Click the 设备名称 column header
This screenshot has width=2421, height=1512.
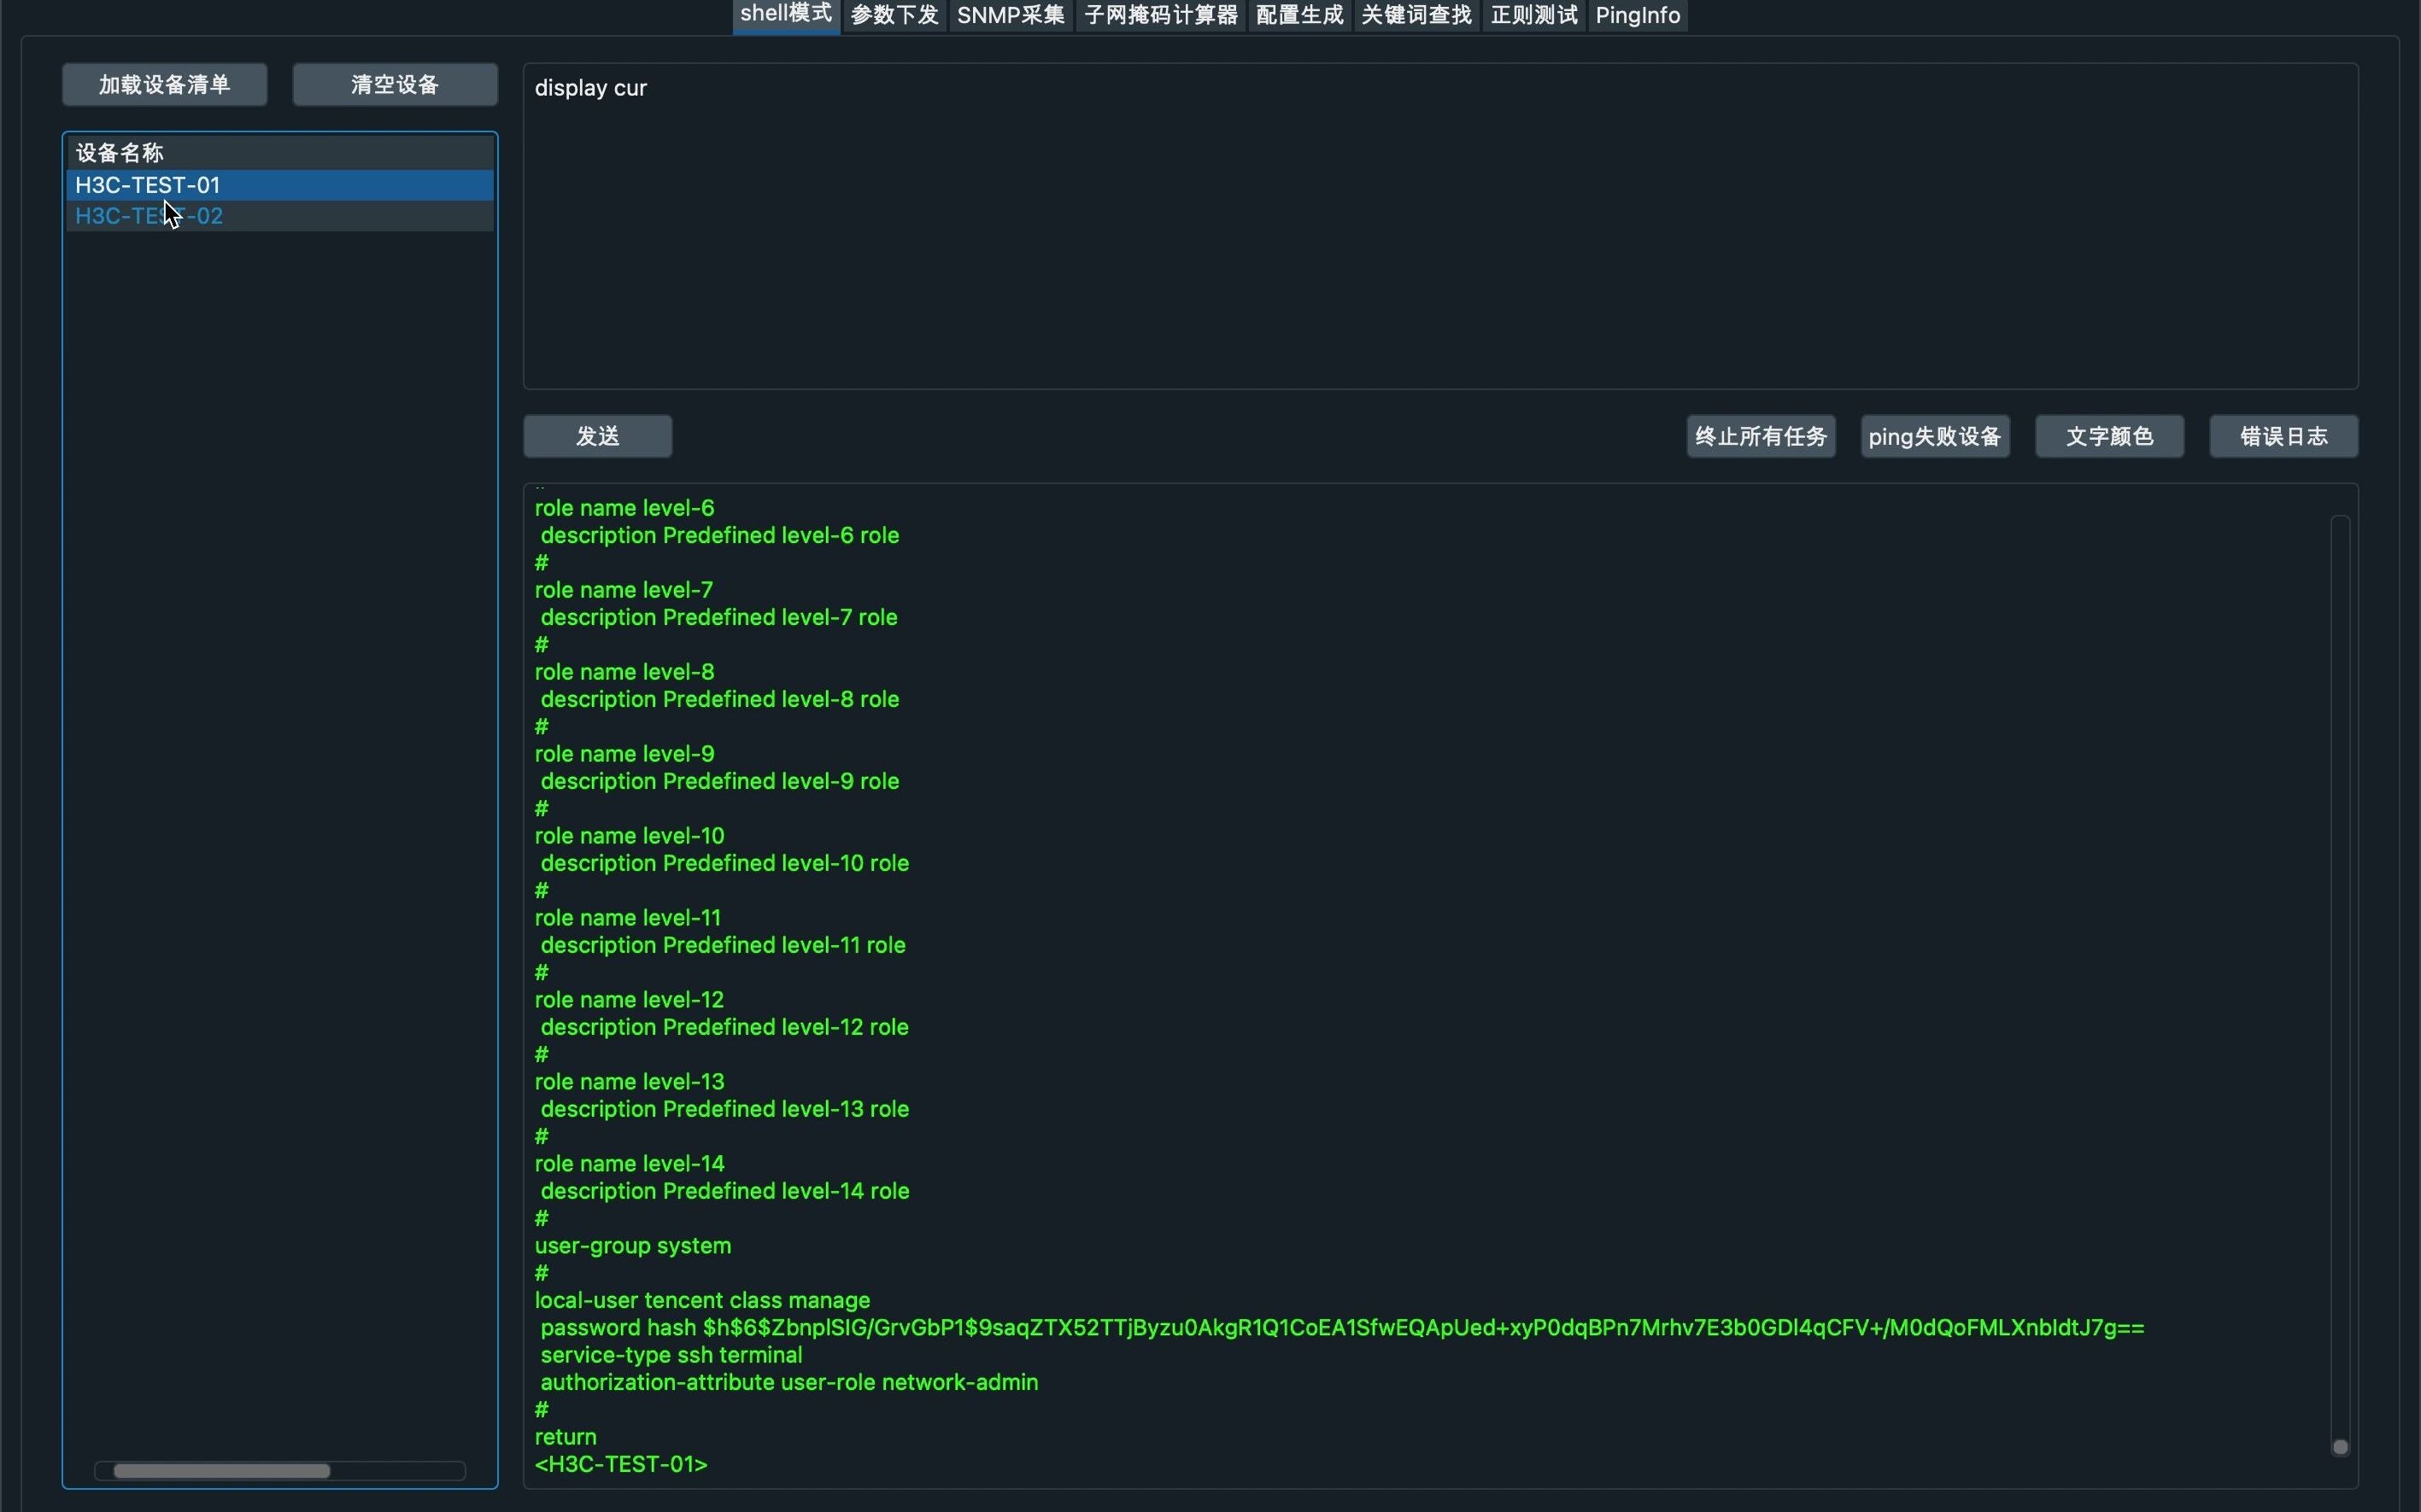pyautogui.click(x=280, y=153)
